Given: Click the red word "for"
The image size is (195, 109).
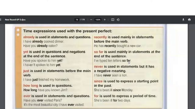Looking at the screenshot, I should pos(96,96).
